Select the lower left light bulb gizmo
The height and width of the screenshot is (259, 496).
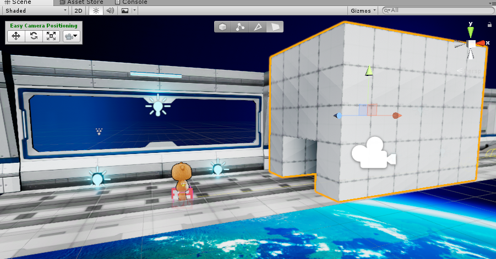click(x=97, y=178)
